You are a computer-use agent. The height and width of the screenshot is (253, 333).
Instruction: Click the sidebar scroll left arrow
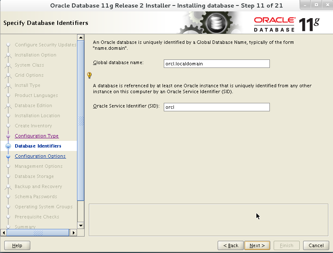4,233
